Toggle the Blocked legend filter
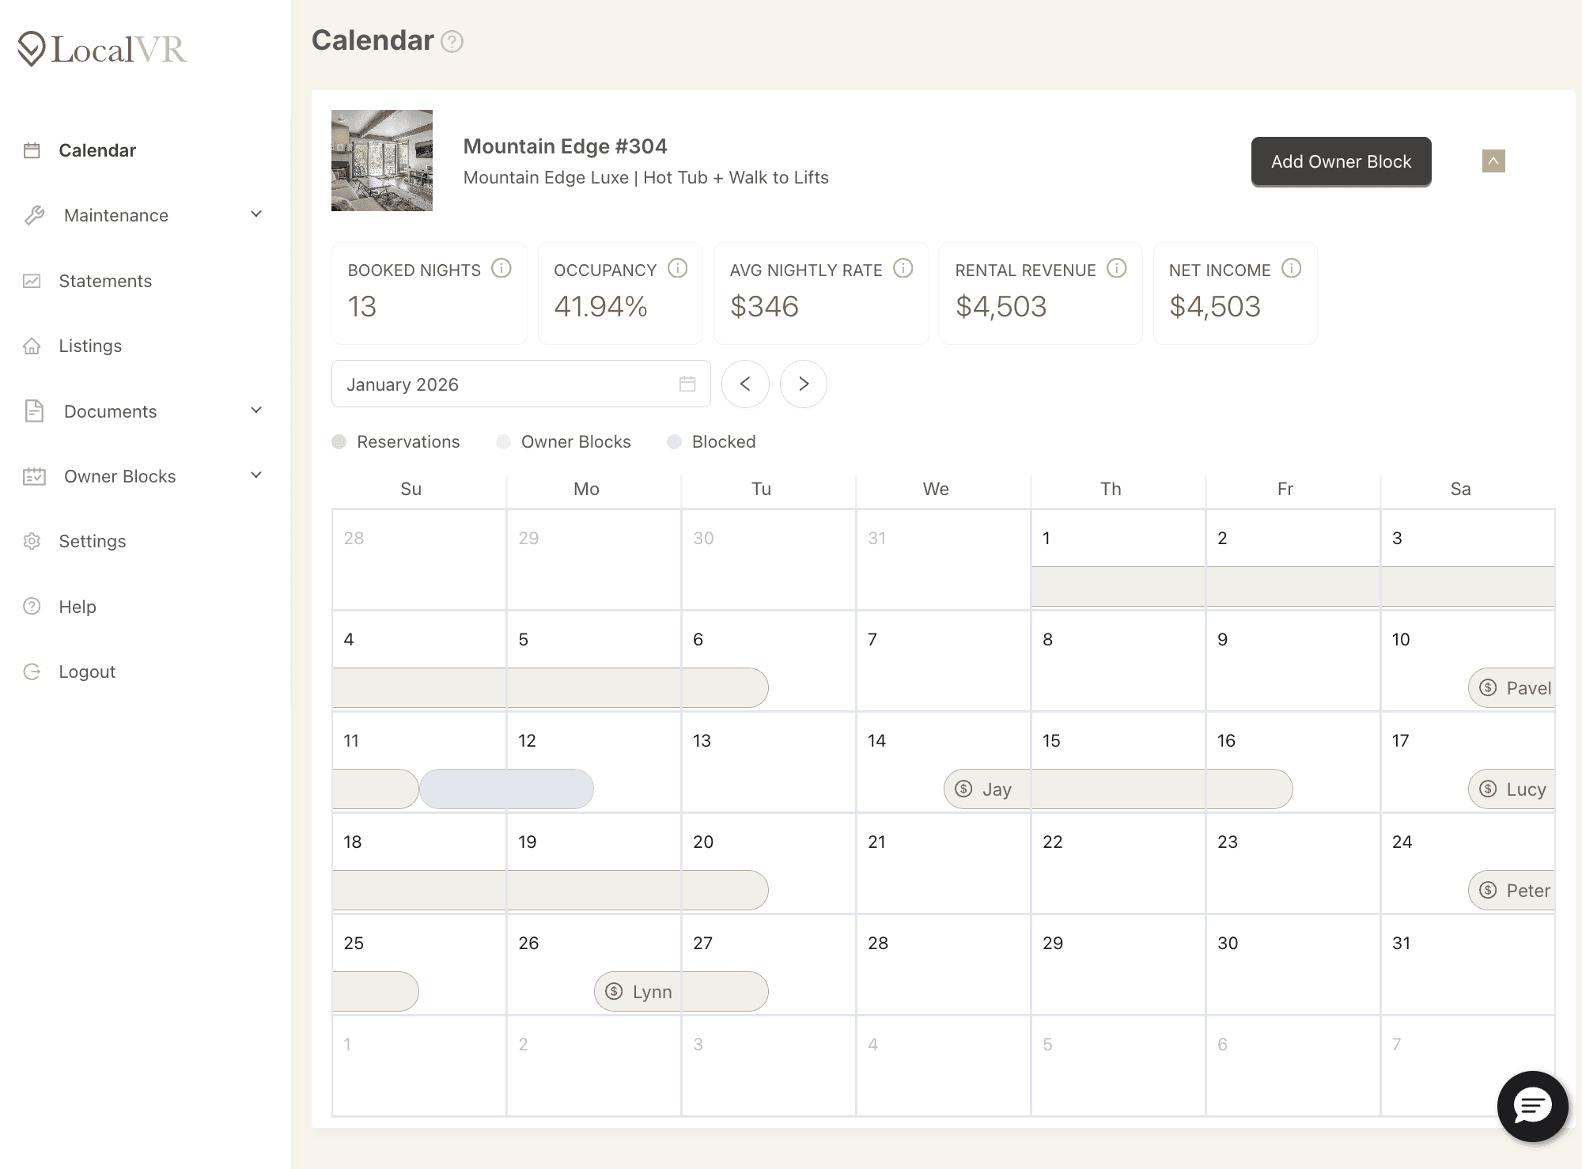 point(676,441)
